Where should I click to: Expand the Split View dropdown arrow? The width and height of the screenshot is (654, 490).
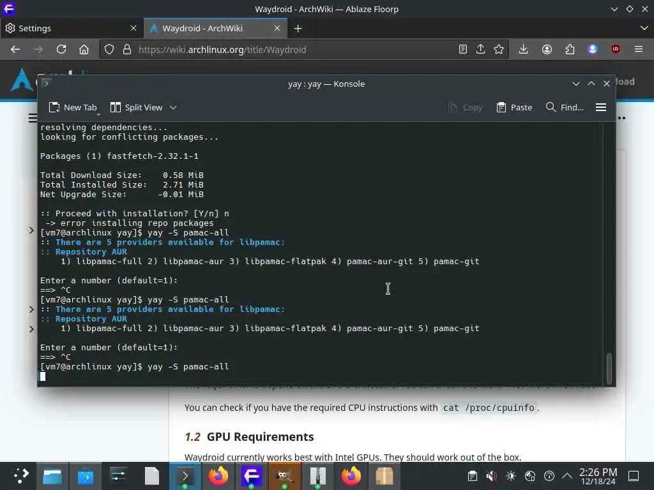(173, 107)
